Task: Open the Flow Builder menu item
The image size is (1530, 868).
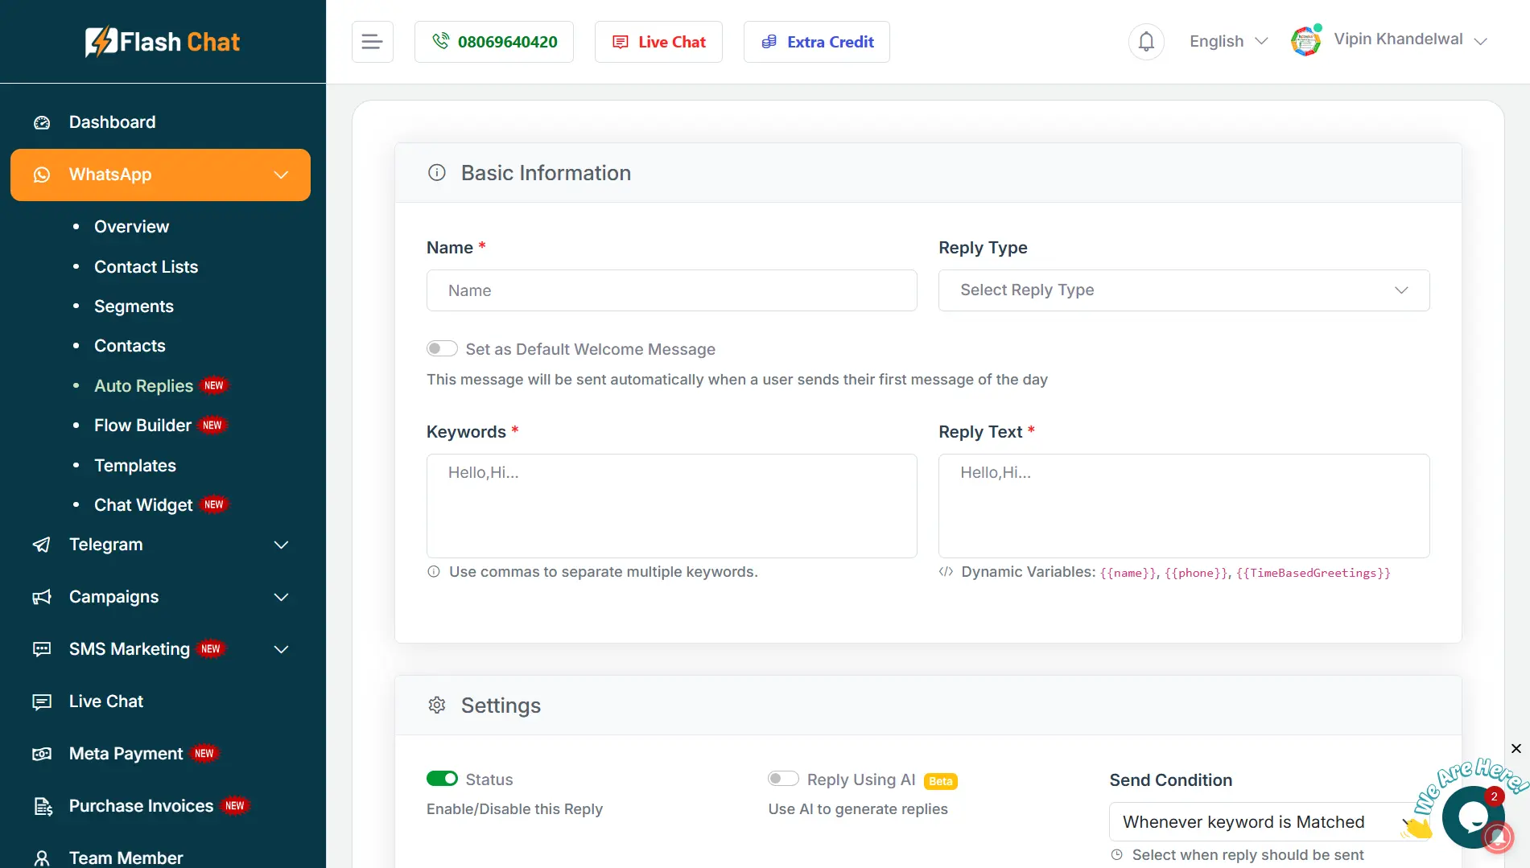Action: coord(142,426)
